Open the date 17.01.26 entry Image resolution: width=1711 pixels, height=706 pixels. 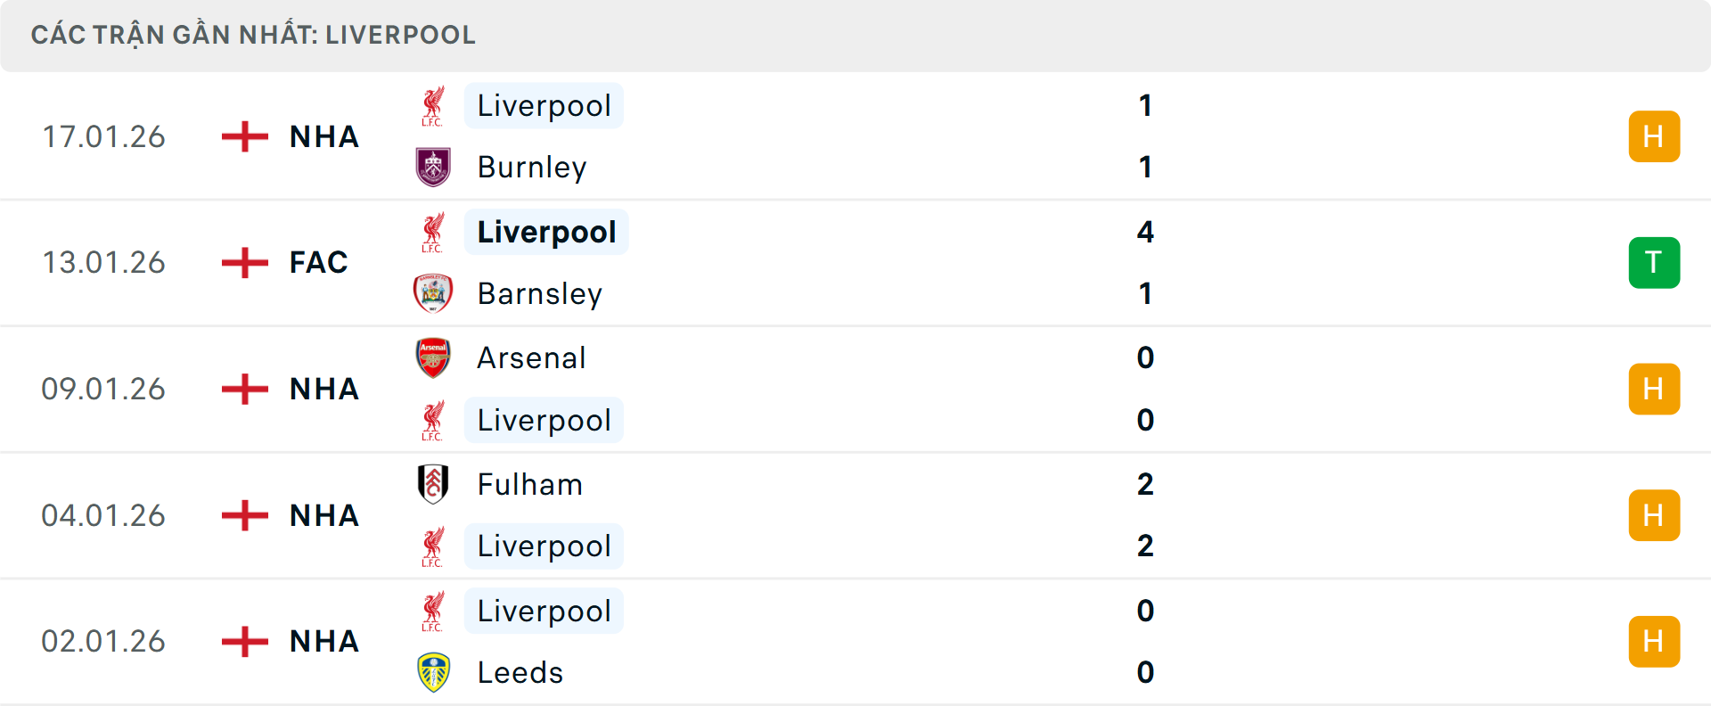pos(103,135)
